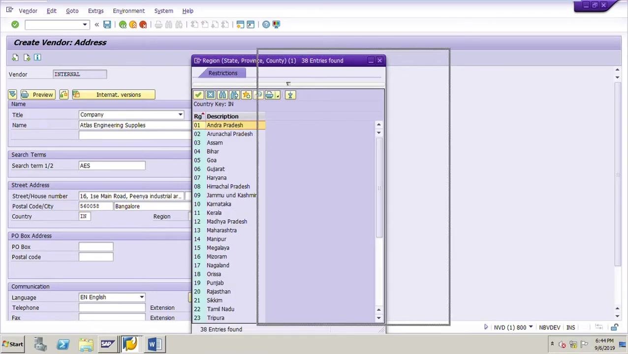
Task: Open the Vendor menu
Action: point(28,11)
